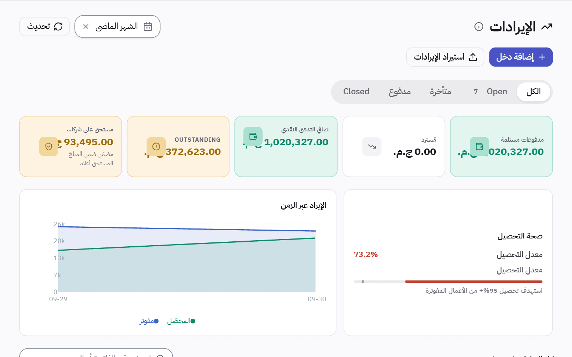This screenshot has width=572, height=357.
Task: Open the الشهر الماضي date range filter
Action: point(117,26)
